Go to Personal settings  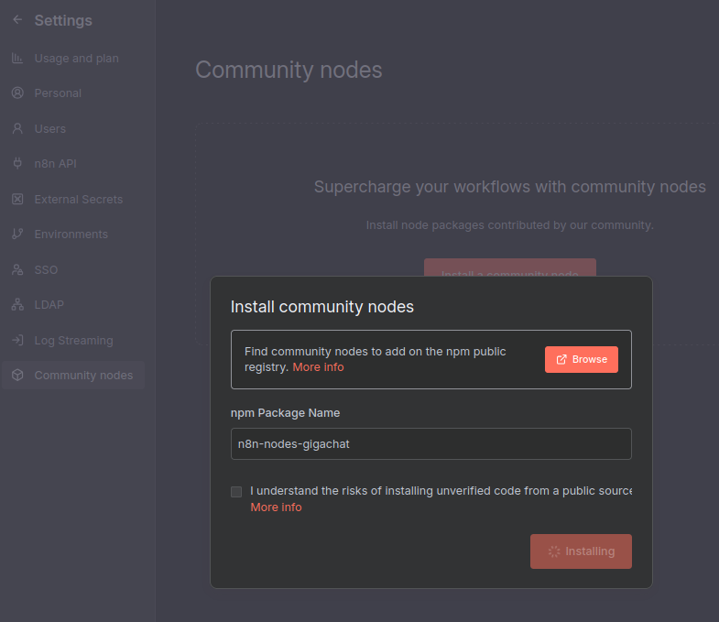[73, 93]
